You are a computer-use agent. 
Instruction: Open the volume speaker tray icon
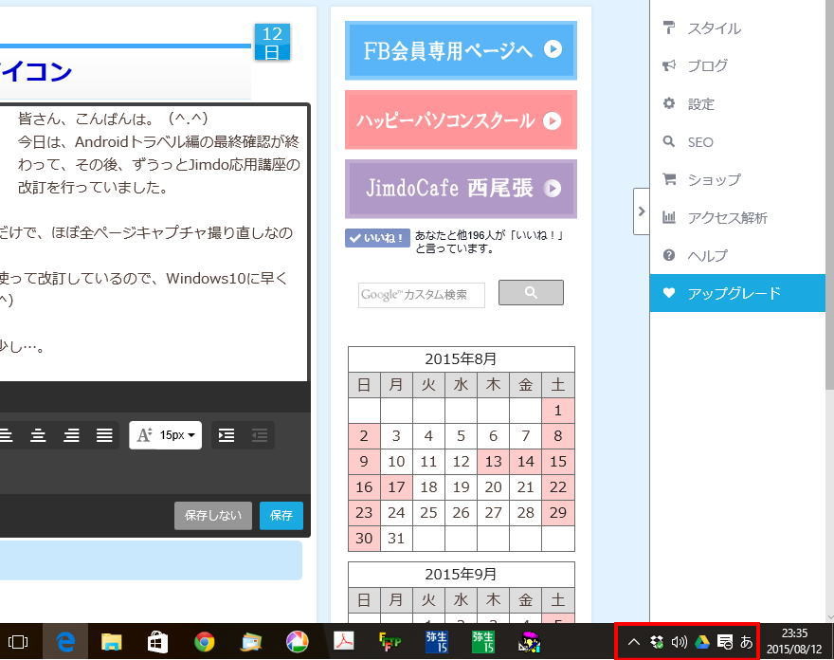pos(680,642)
